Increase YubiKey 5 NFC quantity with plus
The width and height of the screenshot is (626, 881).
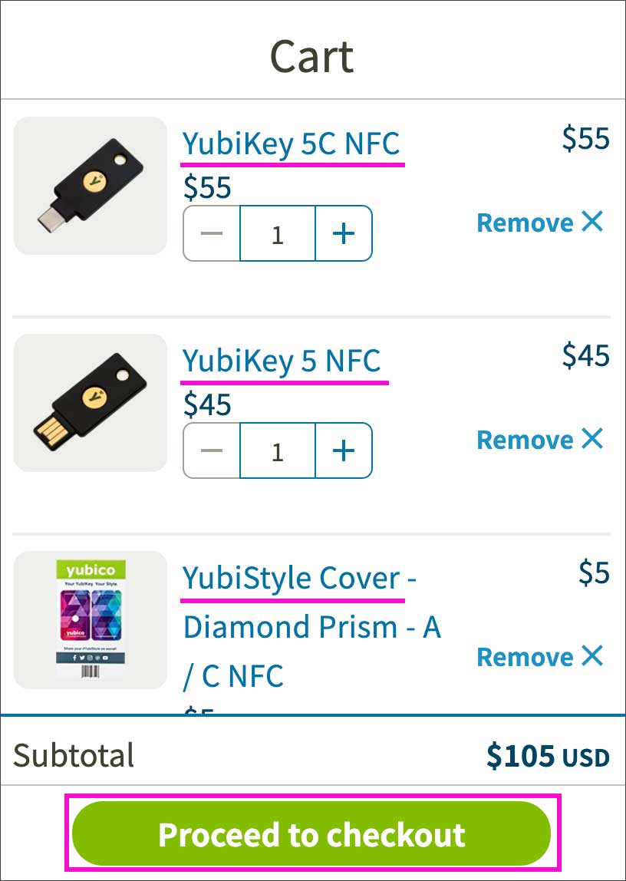[343, 451]
